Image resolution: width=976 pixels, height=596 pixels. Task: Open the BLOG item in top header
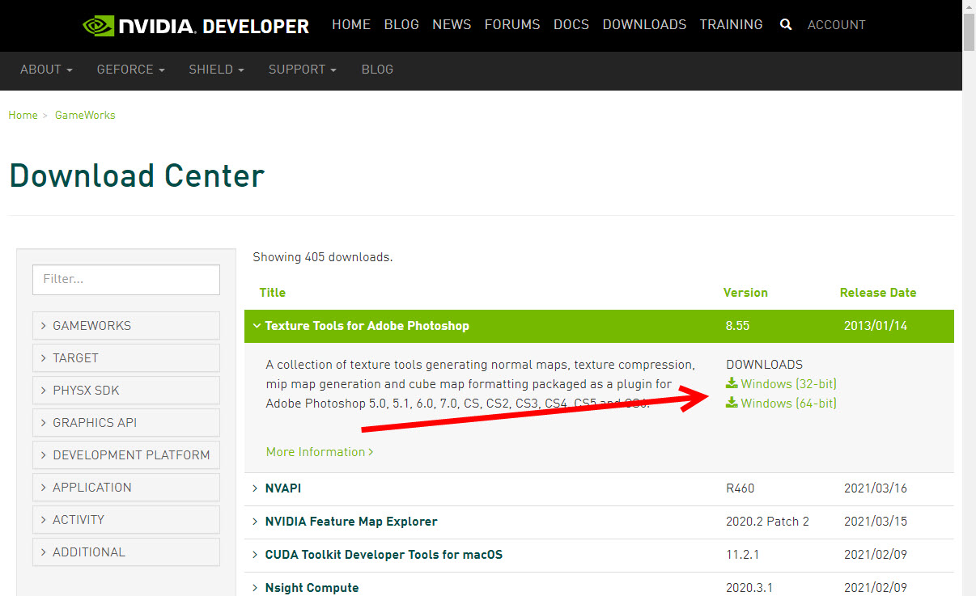401,25
